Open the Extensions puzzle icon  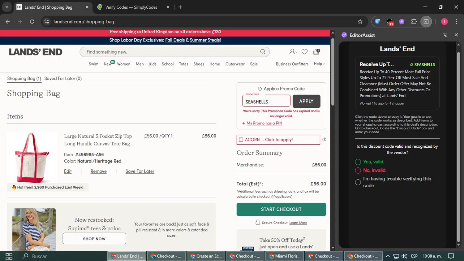tap(414, 22)
